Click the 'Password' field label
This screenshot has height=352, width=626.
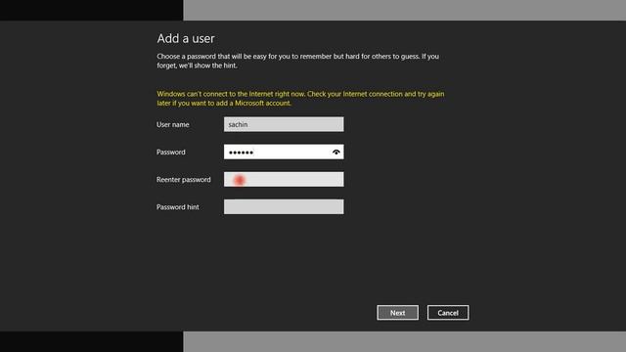coord(171,153)
